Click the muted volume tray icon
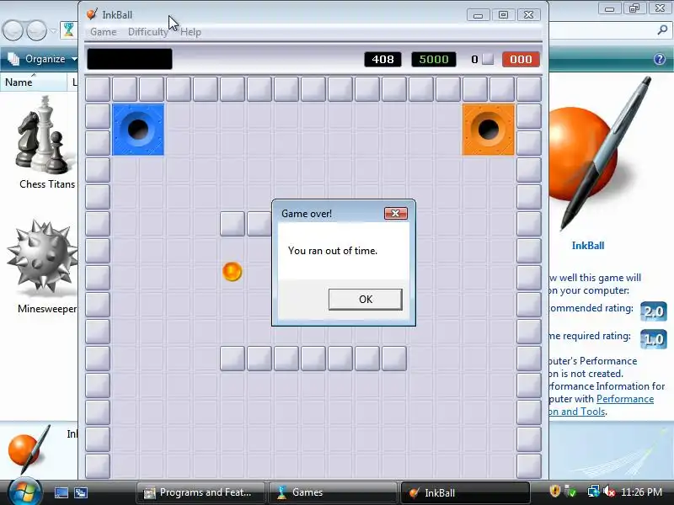This screenshot has height=505, width=674. (609, 491)
